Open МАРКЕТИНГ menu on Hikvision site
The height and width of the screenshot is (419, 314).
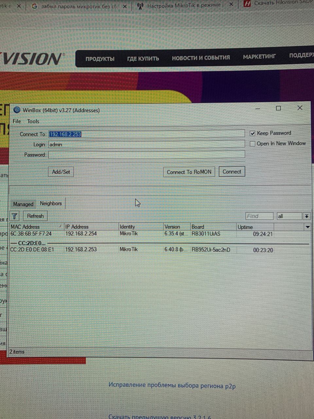point(259,57)
